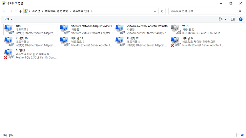Switch to details view in status bar
Screen dimensions: 246x138
(238, 135)
